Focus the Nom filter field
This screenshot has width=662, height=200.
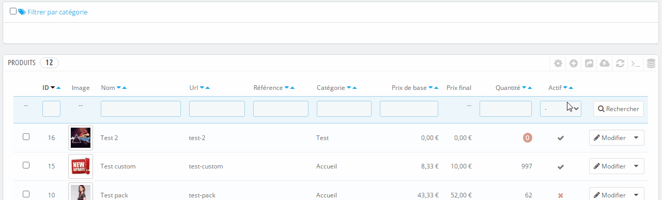point(141,109)
